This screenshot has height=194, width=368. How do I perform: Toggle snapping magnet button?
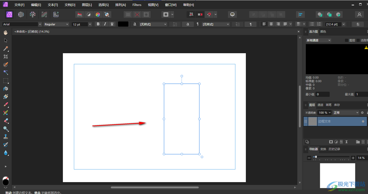[209, 15]
